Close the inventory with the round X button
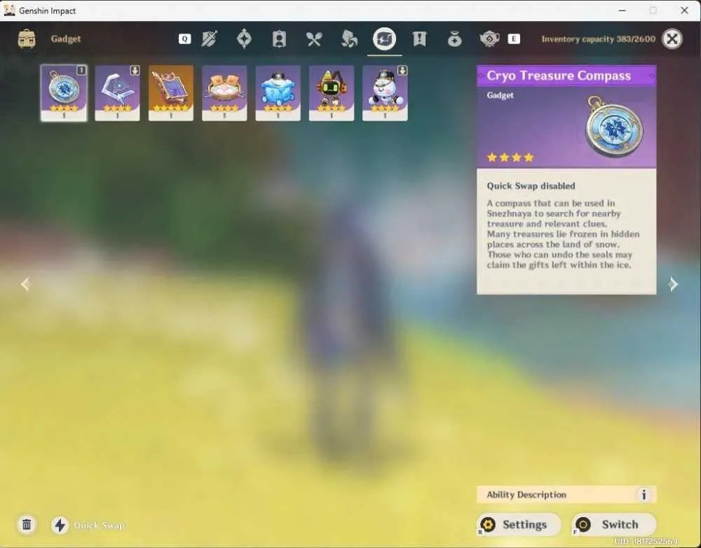701x548 pixels. (x=672, y=39)
